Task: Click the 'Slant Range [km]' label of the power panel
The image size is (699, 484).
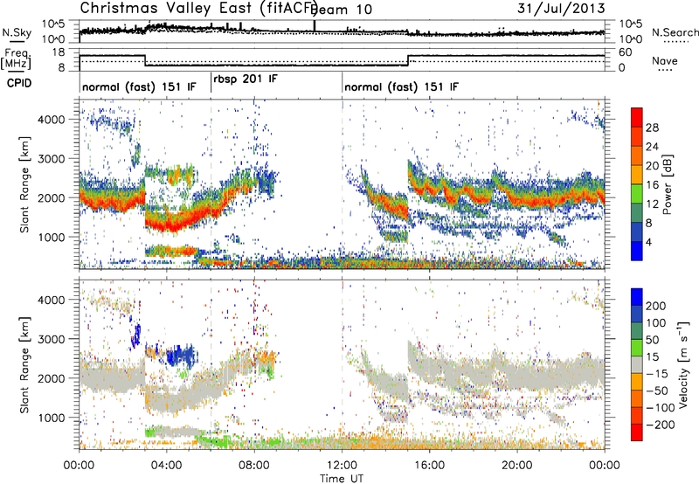Action: (x=24, y=184)
